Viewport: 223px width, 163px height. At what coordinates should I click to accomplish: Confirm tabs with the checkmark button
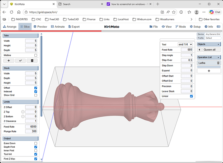pyautogui.click(x=20, y=61)
